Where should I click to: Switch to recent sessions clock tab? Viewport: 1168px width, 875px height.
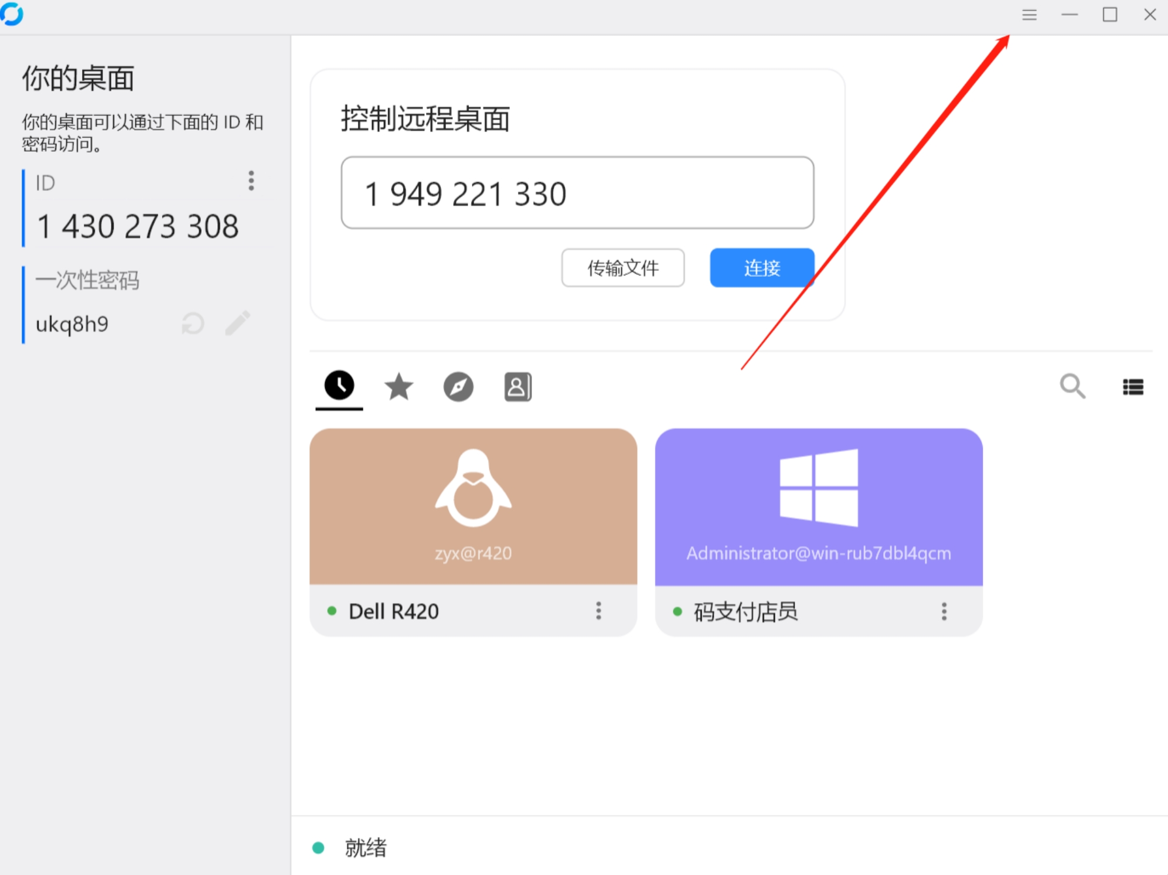(339, 386)
